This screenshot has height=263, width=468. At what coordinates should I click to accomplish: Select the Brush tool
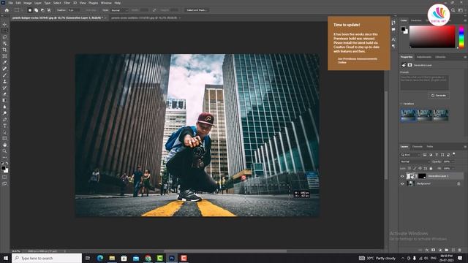[x=4, y=75]
